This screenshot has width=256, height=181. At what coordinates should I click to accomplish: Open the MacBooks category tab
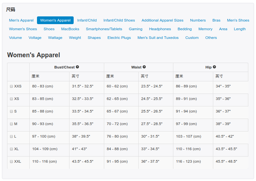(70, 29)
